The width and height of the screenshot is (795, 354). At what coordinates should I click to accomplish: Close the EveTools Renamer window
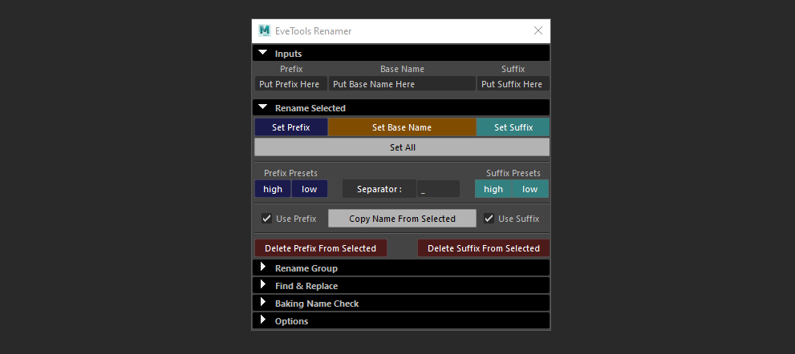point(538,30)
